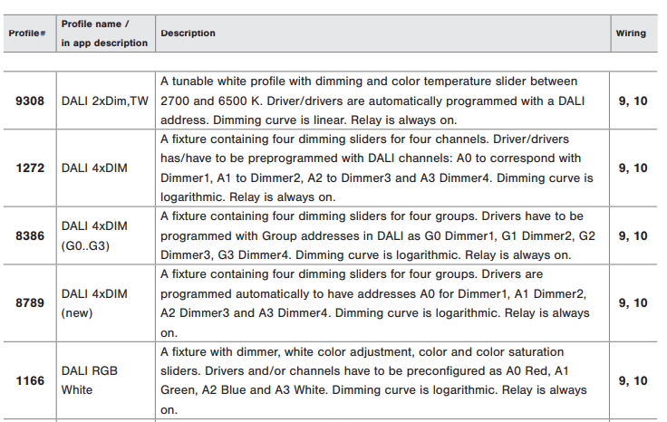
Task: Click the DALI 2xDim,TW profile name
Action: (104, 101)
